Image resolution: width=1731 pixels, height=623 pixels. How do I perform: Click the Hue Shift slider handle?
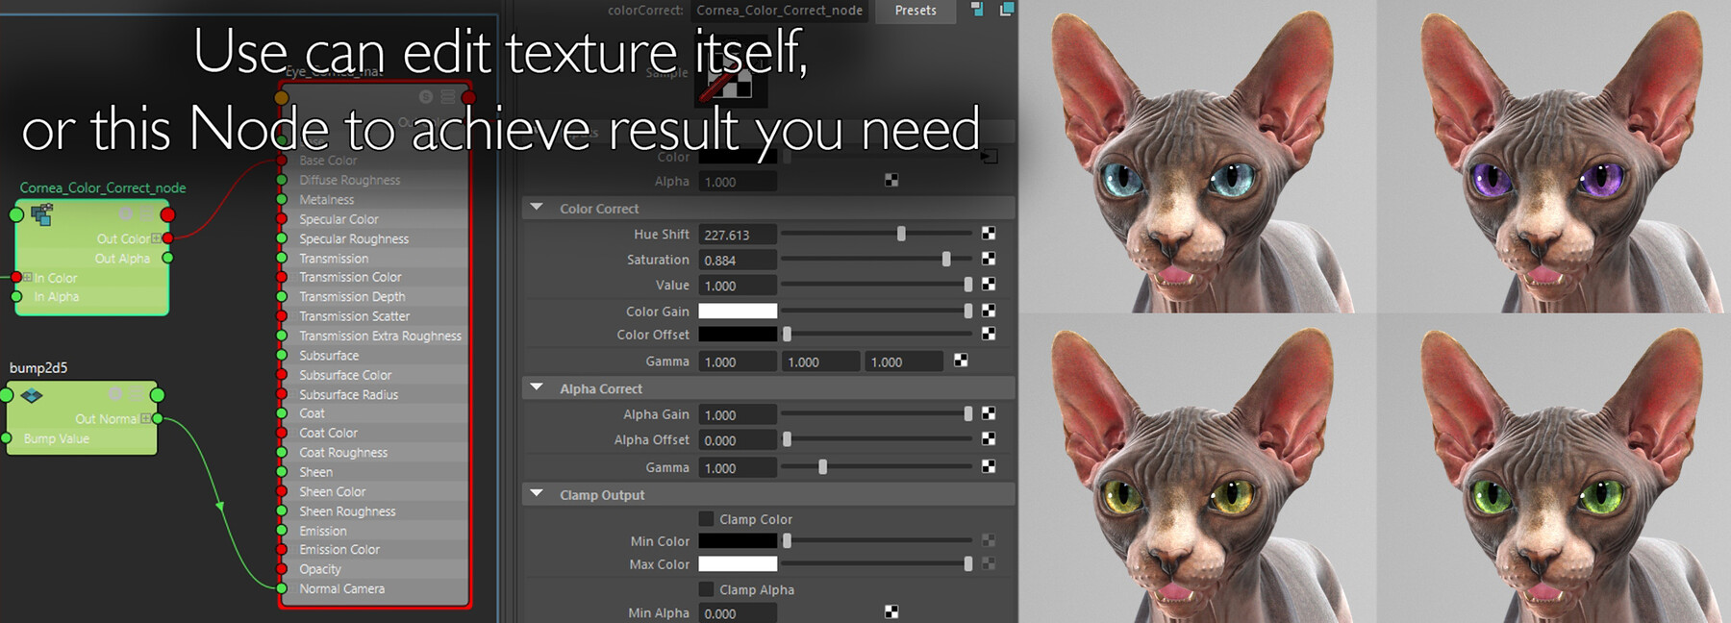coord(901,234)
